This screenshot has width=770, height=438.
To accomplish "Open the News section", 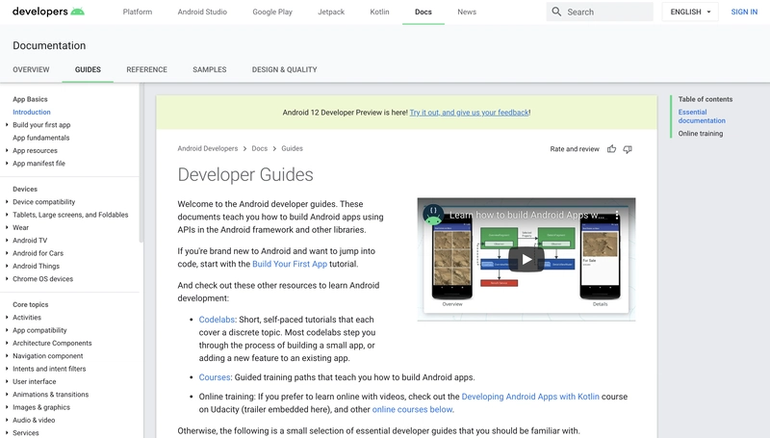I will pyautogui.click(x=467, y=12).
